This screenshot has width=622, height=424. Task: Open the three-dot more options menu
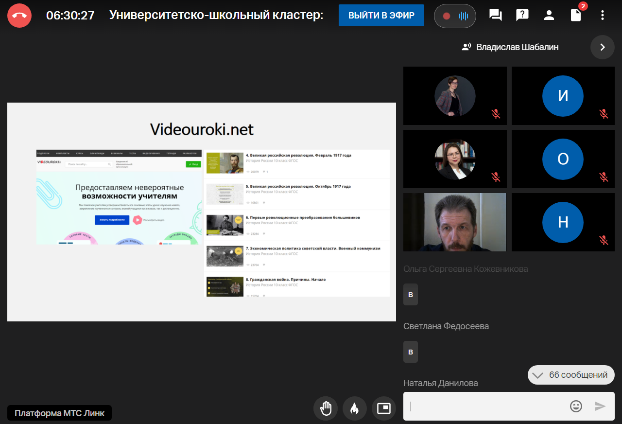coord(603,16)
